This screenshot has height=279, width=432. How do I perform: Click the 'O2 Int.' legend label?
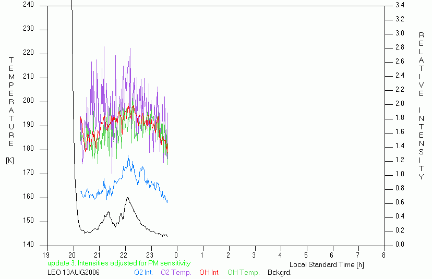pos(143,272)
